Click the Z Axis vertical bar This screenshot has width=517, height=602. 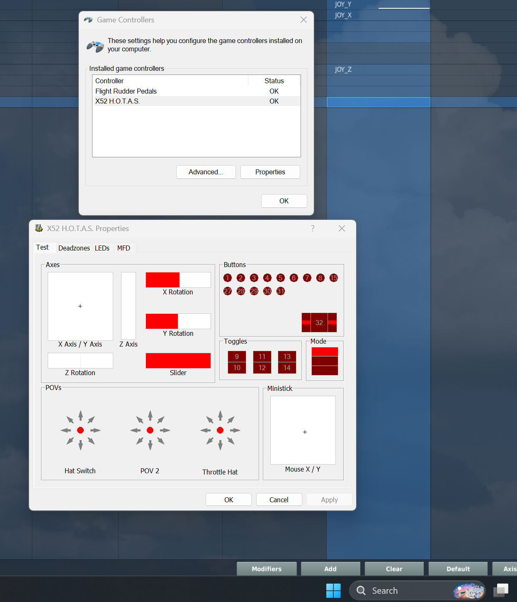pyautogui.click(x=129, y=306)
